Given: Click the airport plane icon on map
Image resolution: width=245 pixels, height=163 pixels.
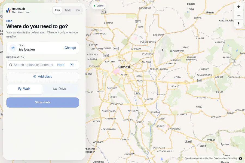Looking at the screenshot, I should click(x=163, y=50).
